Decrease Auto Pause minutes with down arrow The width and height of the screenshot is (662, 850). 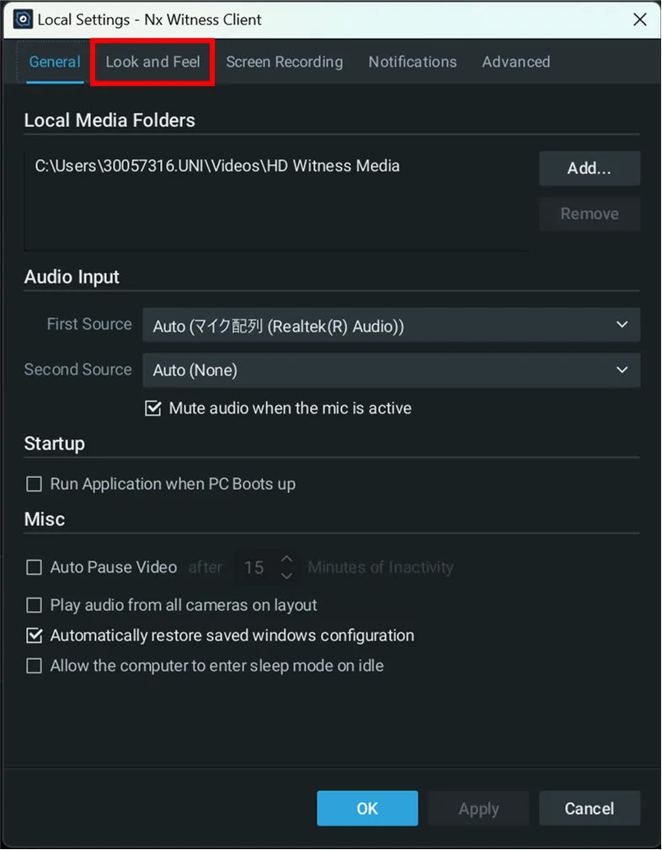point(287,576)
